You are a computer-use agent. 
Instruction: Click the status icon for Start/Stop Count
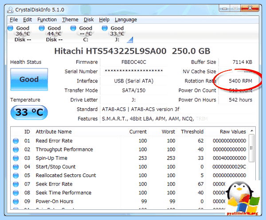[16, 167]
